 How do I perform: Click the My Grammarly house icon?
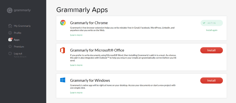coord(10,26)
